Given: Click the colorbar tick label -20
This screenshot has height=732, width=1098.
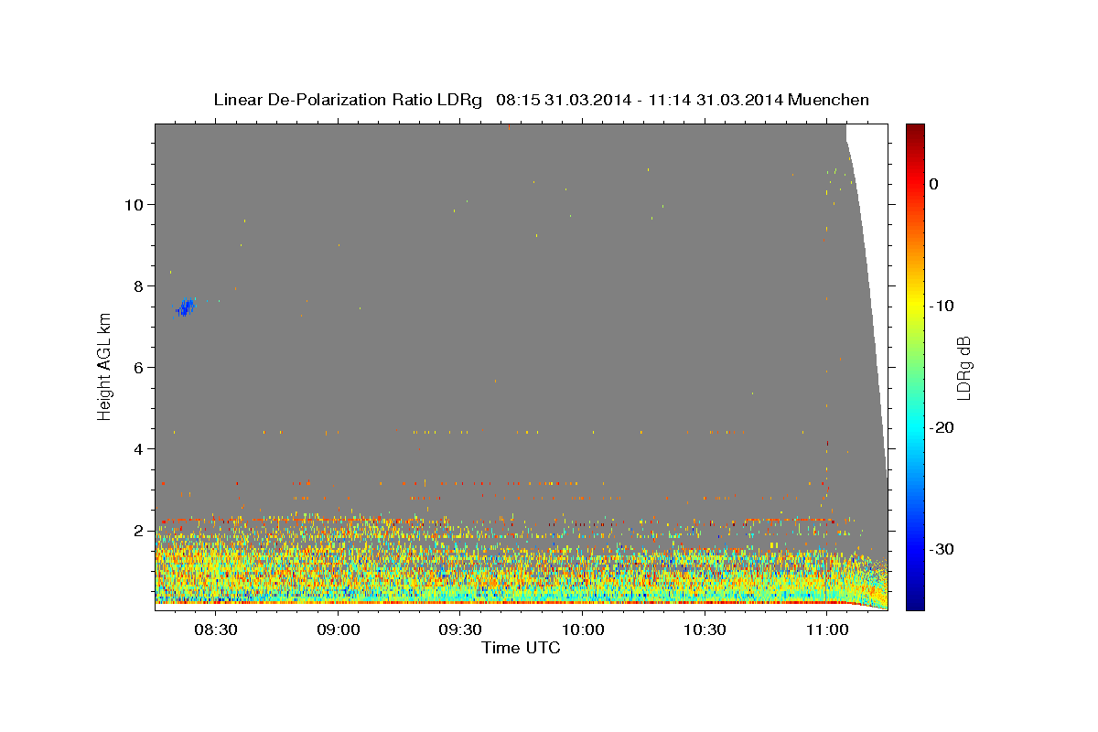Looking at the screenshot, I should coord(942,427).
